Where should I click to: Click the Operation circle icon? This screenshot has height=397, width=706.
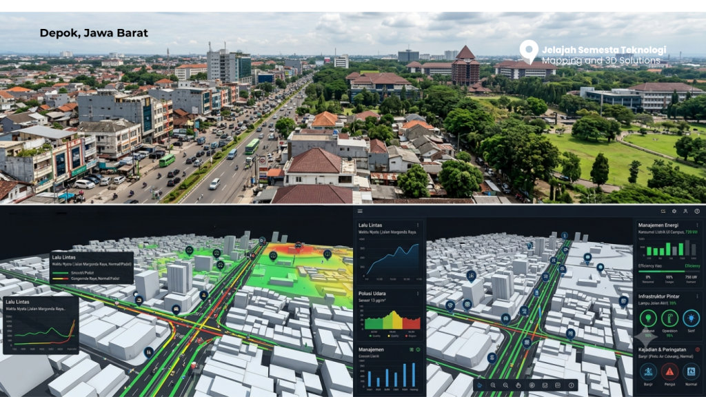(x=669, y=318)
